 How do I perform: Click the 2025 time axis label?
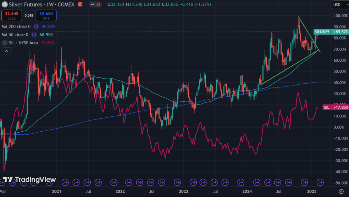click(312, 192)
